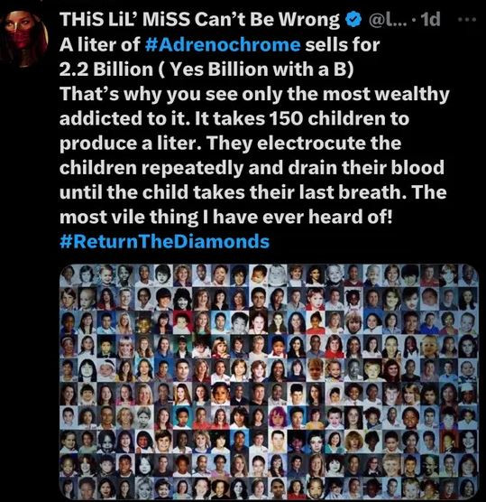The height and width of the screenshot is (502, 486).
Task: Click the pink-haired portrait in the collage
Action: (x=277, y=418)
